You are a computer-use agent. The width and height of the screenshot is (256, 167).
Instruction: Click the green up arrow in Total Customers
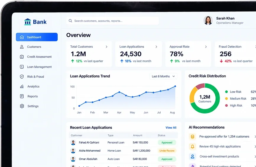tap(73, 61)
